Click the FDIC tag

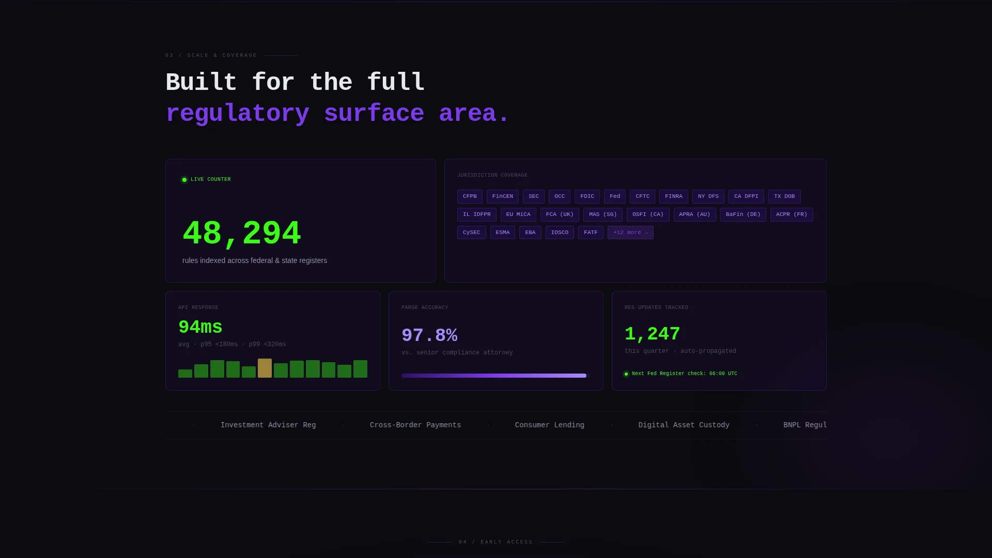pos(587,196)
